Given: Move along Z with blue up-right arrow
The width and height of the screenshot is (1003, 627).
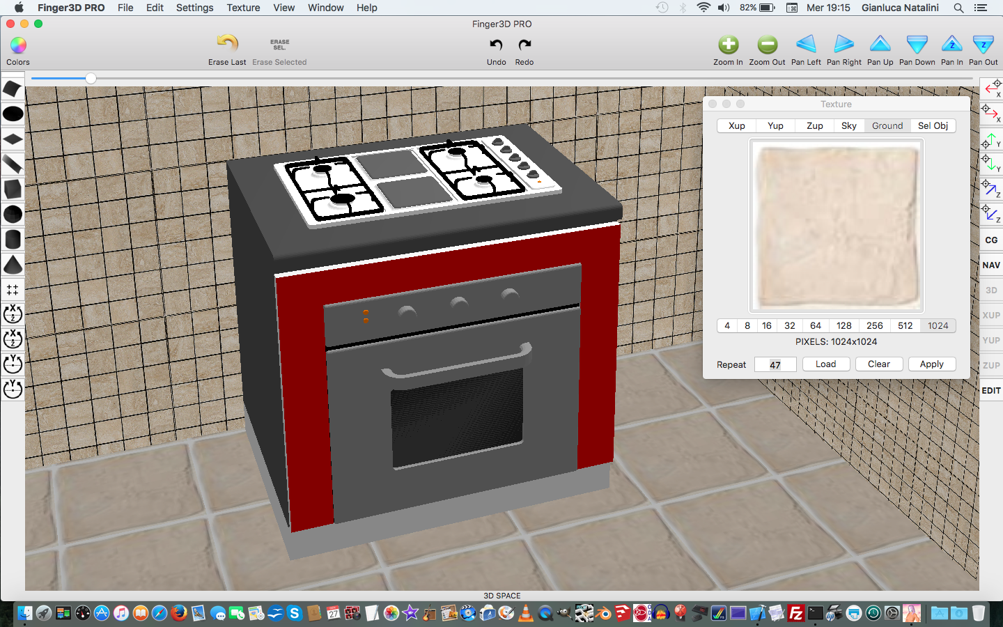Looking at the screenshot, I should click(x=992, y=189).
